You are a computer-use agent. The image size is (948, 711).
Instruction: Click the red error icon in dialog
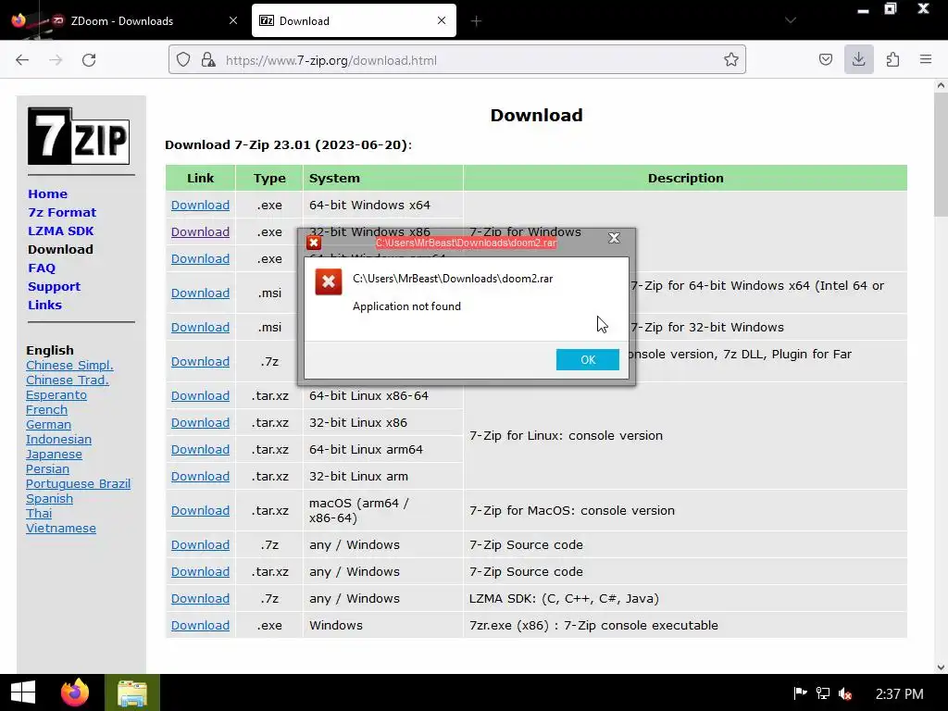(x=329, y=282)
